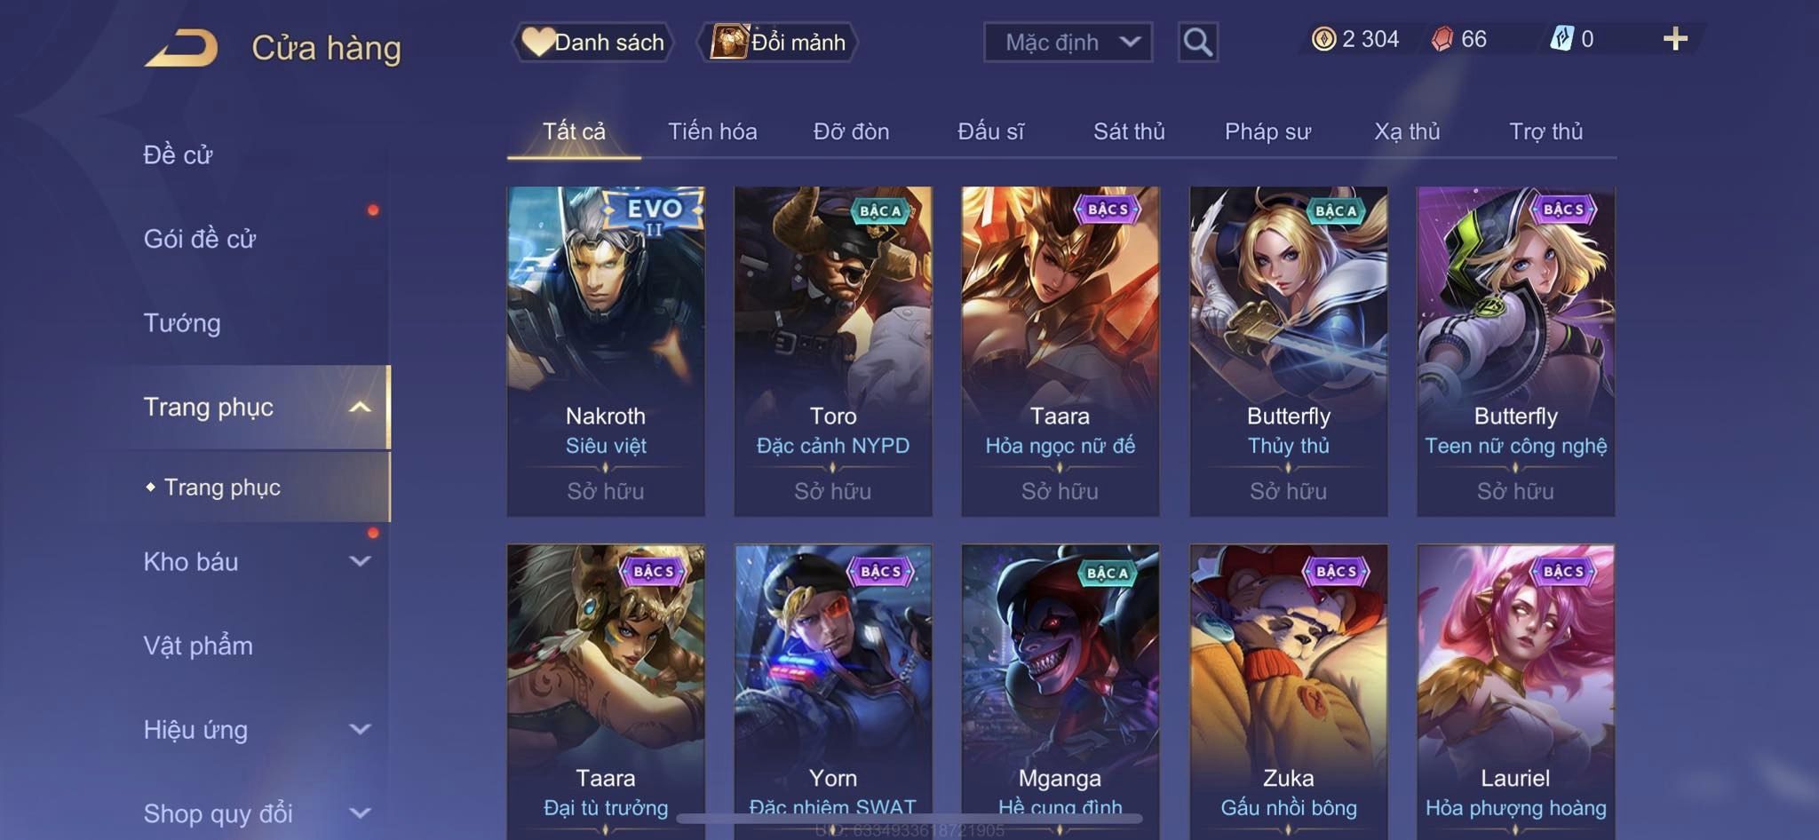The height and width of the screenshot is (840, 1819).
Task: Tap the plus icon to add currency
Action: tap(1675, 39)
